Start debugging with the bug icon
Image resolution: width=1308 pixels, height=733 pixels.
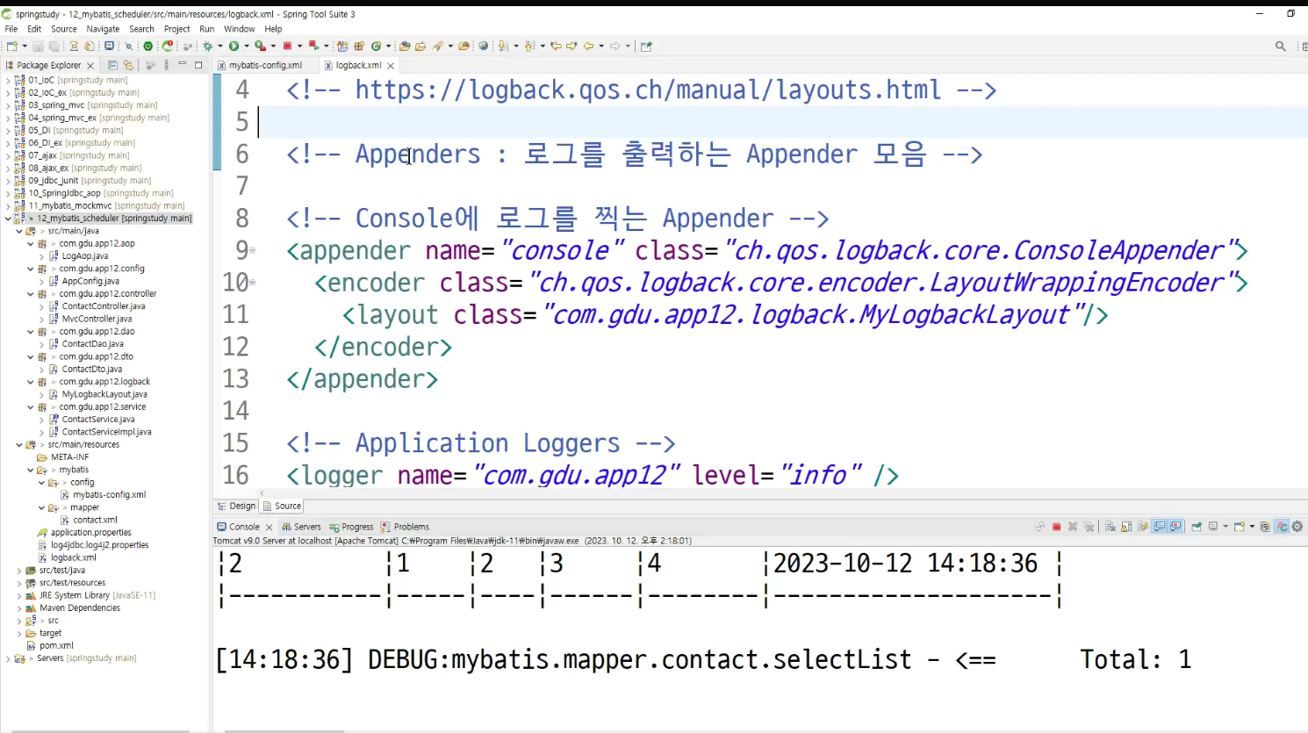tap(208, 46)
